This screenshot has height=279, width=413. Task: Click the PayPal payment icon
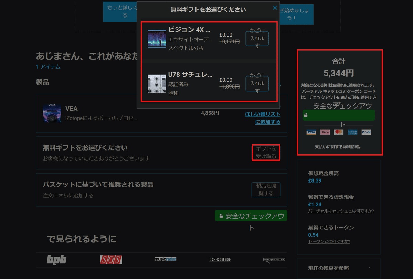pyautogui.click(x=366, y=132)
